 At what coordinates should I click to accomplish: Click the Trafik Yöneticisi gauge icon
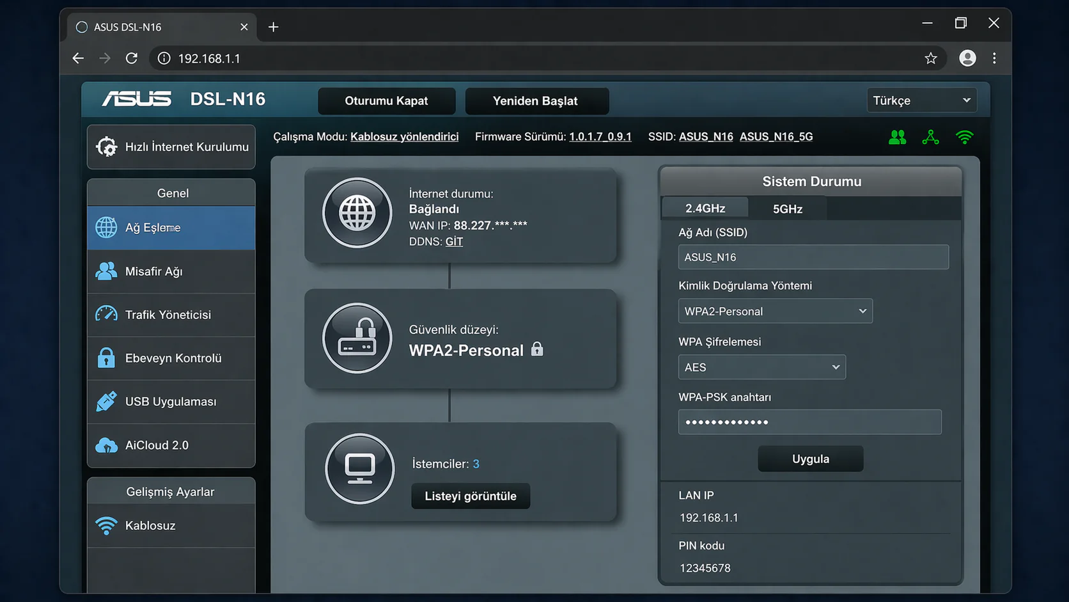click(105, 314)
